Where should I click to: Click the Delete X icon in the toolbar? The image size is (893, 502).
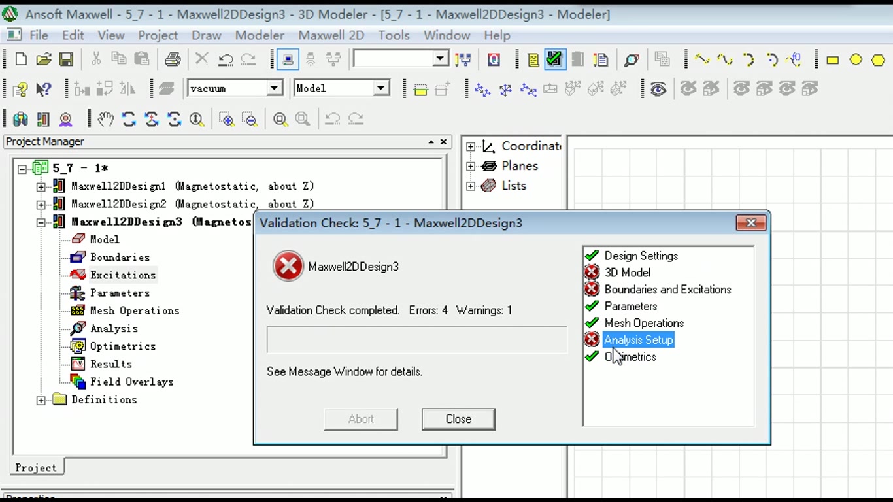[202, 59]
